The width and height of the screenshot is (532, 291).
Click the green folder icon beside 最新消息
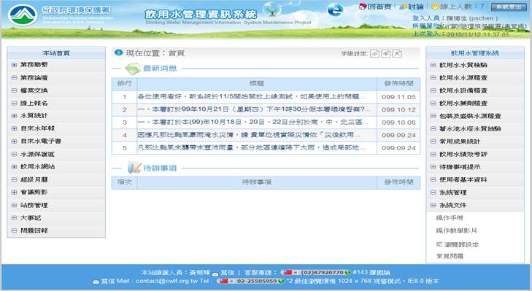point(133,69)
